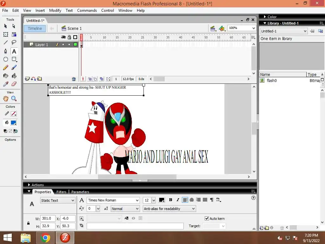This screenshot has height=244, width=325.
Task: Click the Swap Colors icon
Action: pyautogui.click(x=16, y=131)
